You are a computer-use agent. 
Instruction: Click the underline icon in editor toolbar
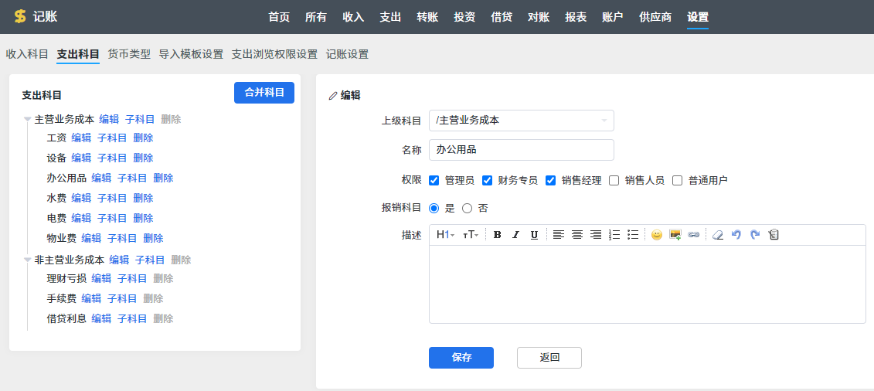click(534, 235)
